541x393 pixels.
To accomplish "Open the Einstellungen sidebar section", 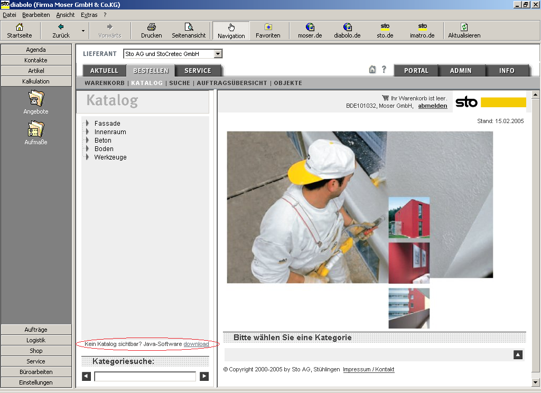I will [36, 382].
